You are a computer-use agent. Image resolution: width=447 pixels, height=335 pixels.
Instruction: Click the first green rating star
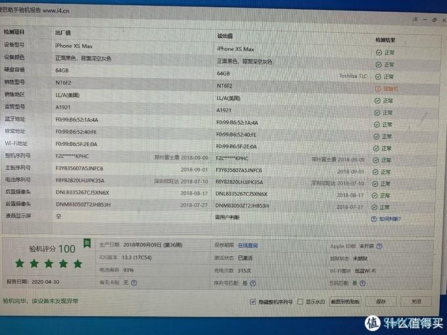coord(20,263)
